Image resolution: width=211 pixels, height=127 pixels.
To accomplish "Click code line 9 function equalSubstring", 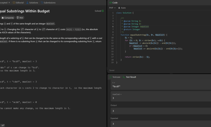I will pyautogui.click(x=144, y=35).
